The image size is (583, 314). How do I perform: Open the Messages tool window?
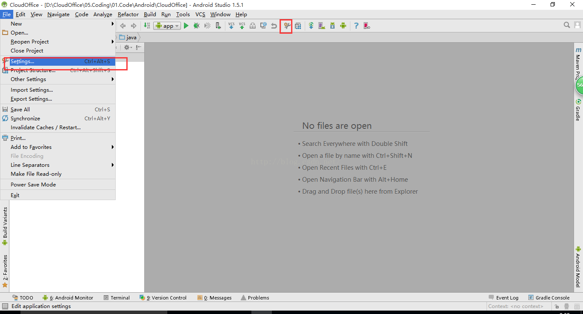(x=214, y=298)
